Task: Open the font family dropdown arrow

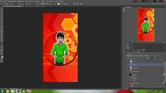Action: 18,4
